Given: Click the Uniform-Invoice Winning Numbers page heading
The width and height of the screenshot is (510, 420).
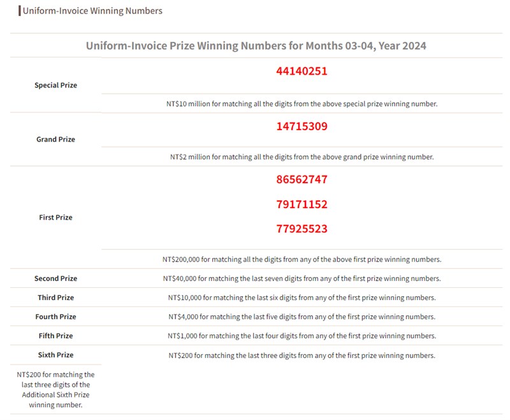Looking at the screenshot, I should (x=83, y=11).
